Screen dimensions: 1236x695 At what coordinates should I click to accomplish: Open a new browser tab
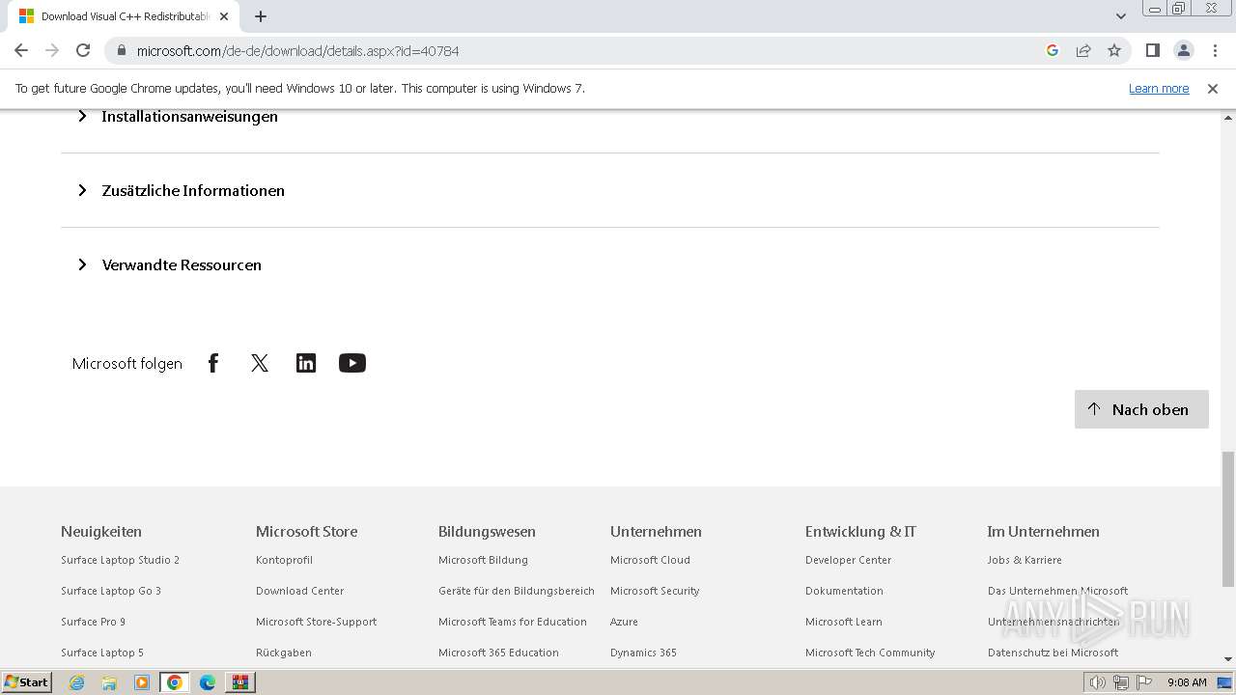(261, 16)
